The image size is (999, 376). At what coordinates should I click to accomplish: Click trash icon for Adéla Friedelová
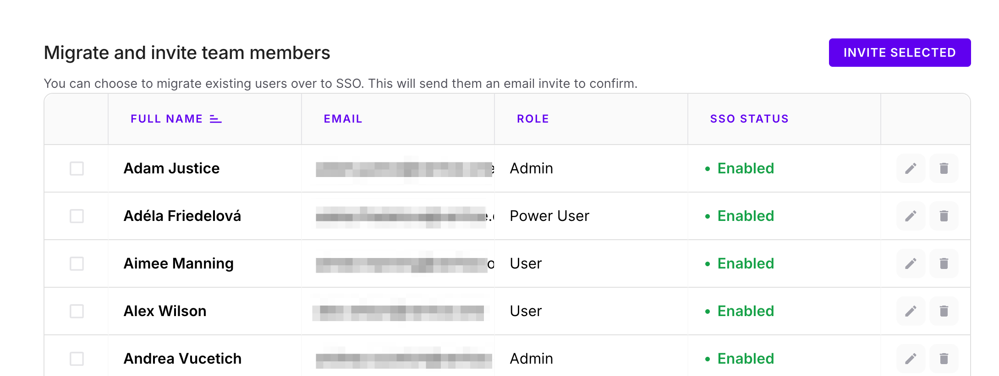click(944, 216)
